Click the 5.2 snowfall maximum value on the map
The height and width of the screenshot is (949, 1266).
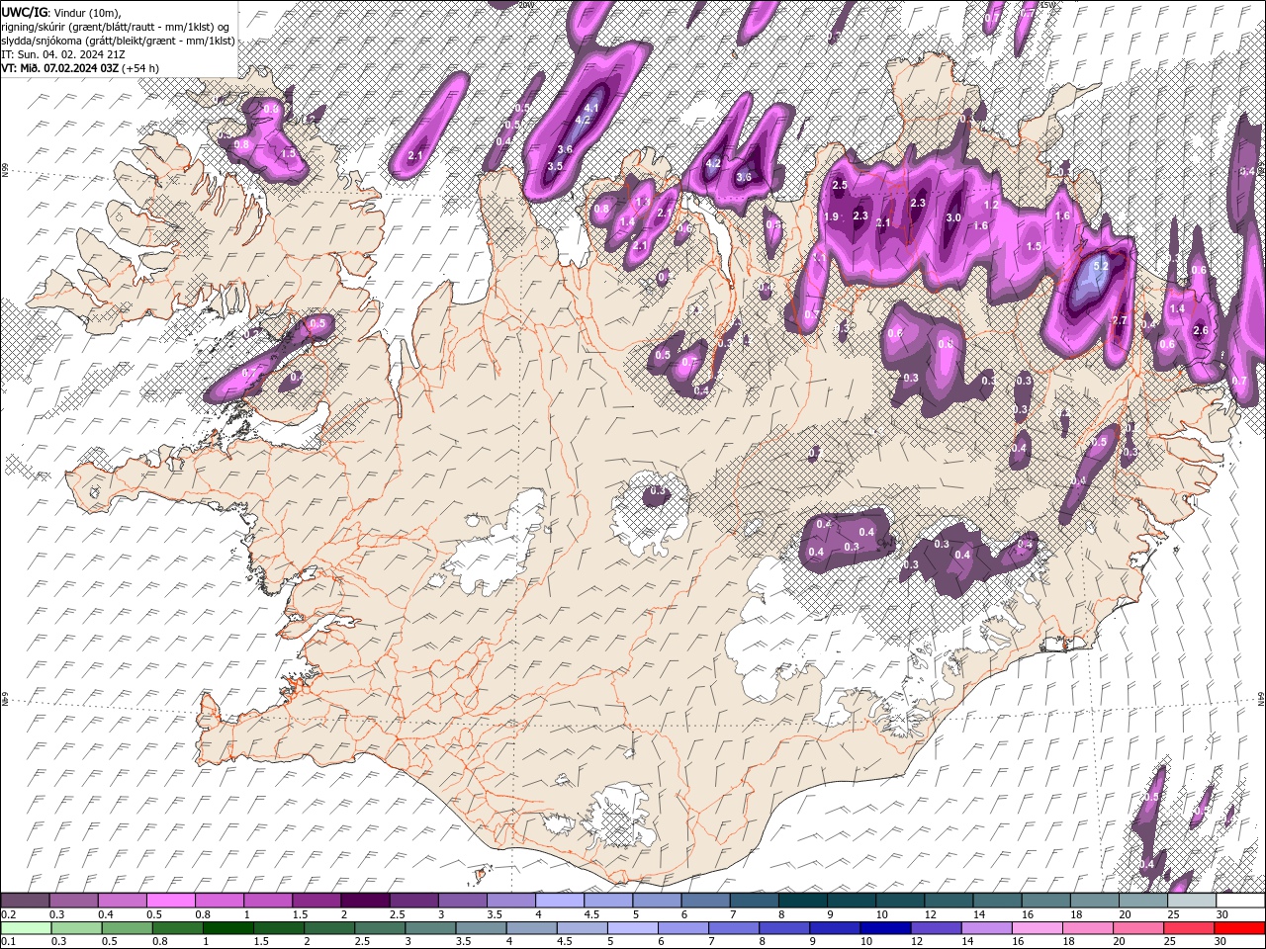tap(1100, 266)
